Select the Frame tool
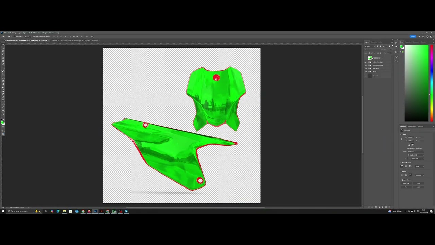The image size is (435, 245). (3, 61)
